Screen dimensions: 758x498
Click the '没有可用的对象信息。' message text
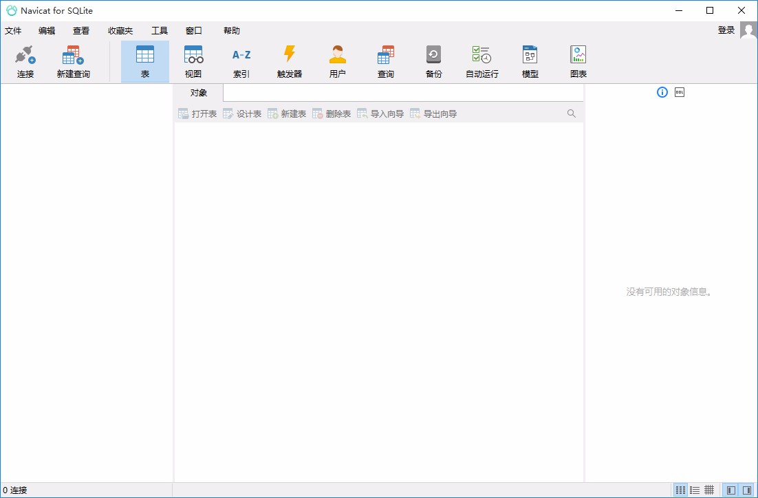[669, 292]
